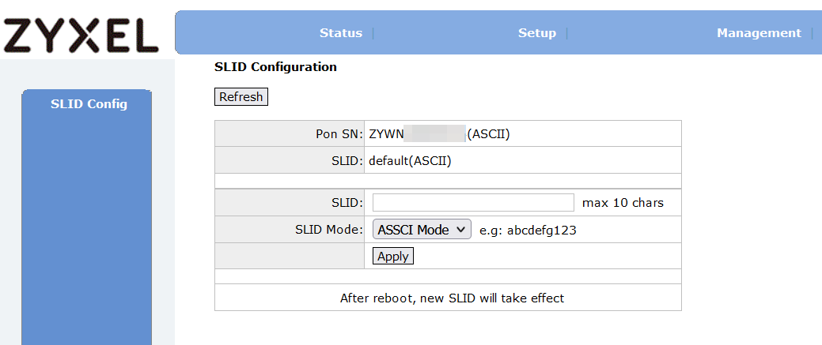This screenshot has width=822, height=345.
Task: Focus the new SLID text input field
Action: (x=473, y=203)
